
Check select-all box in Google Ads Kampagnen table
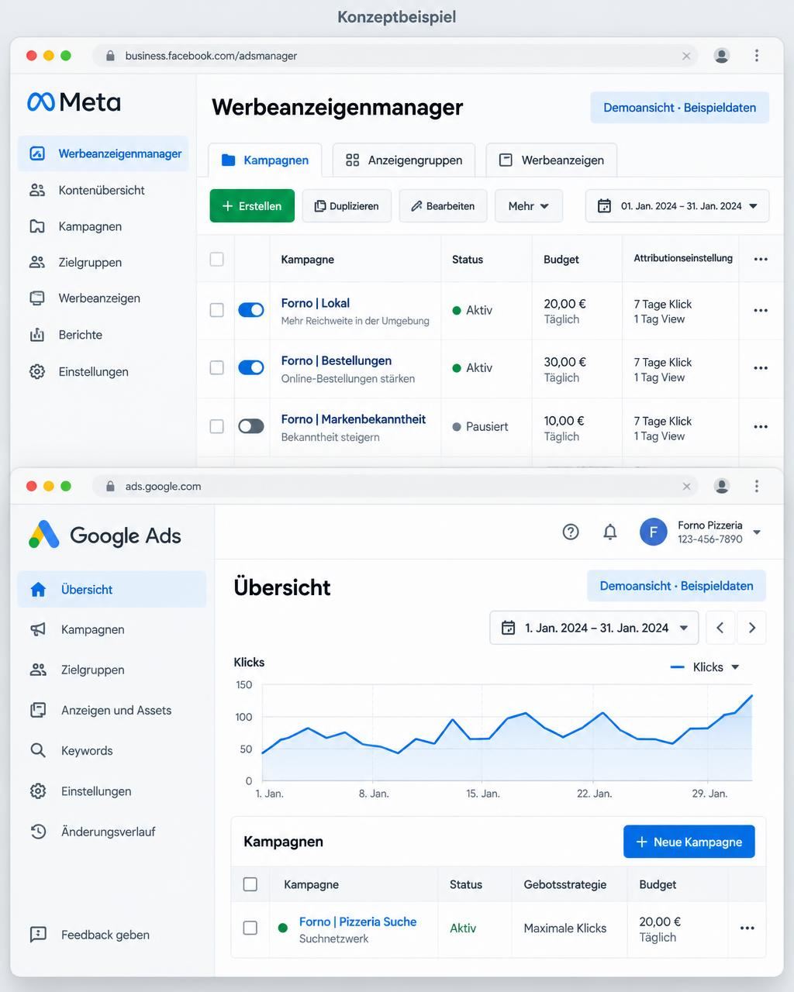250,884
